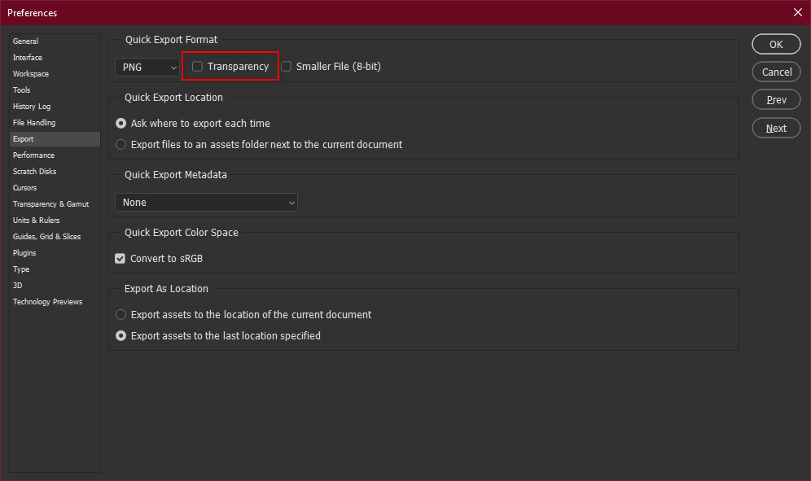Select the Export sidebar category
Viewport: 811px width, 481px height.
click(x=55, y=139)
